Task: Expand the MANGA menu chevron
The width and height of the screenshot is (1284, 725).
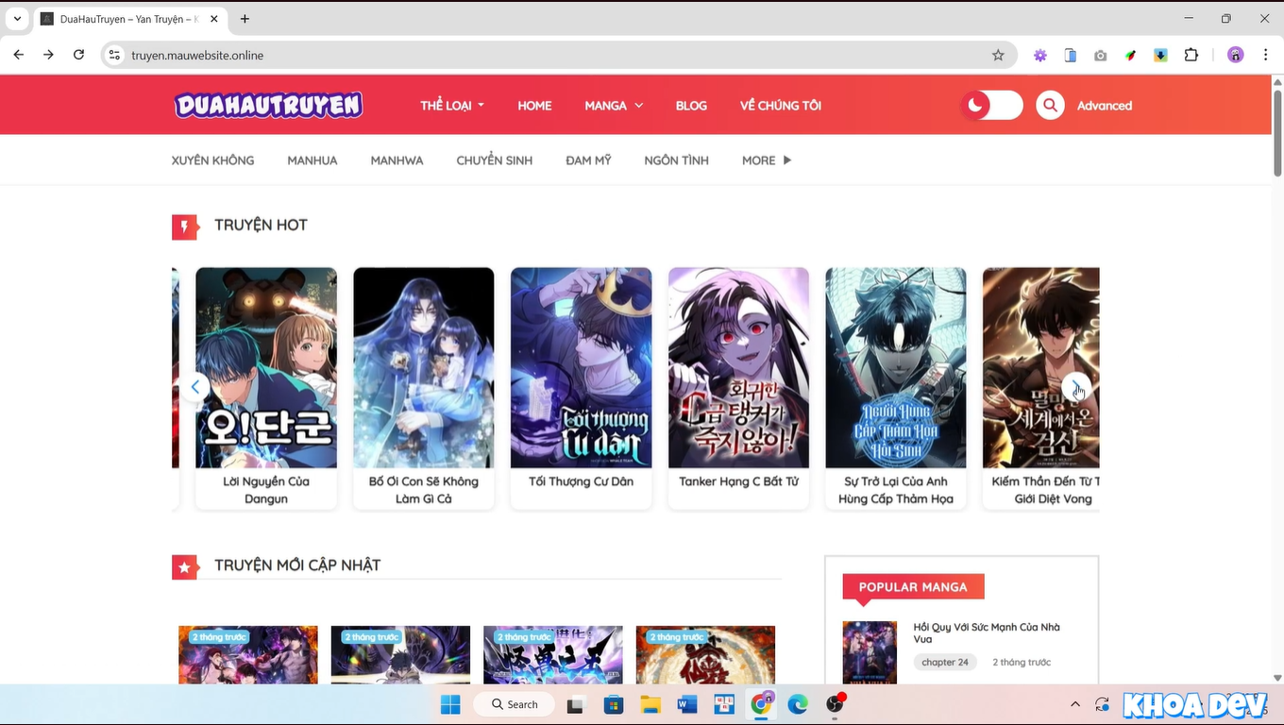Action: (638, 106)
